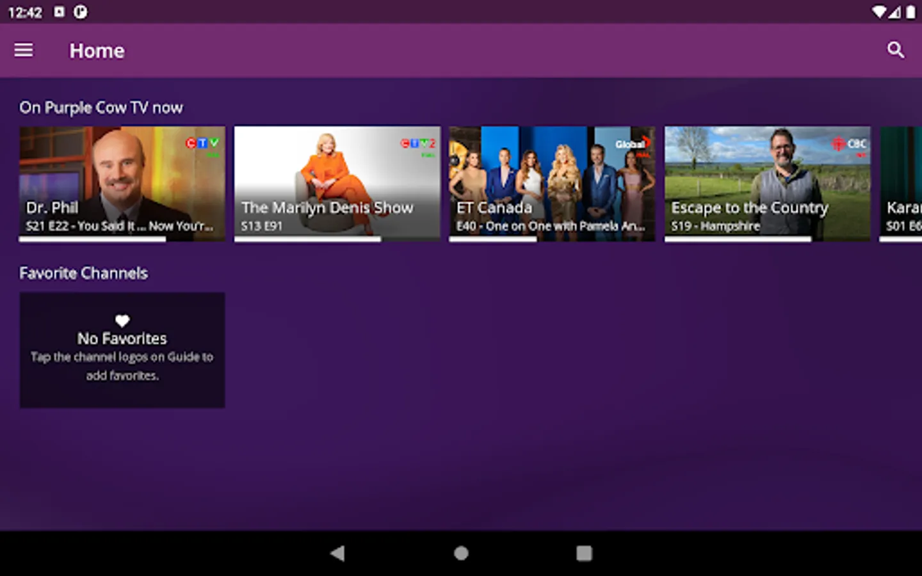This screenshot has height=576, width=922.
Task: Click the Favorite Channels heading
Action: (84, 273)
